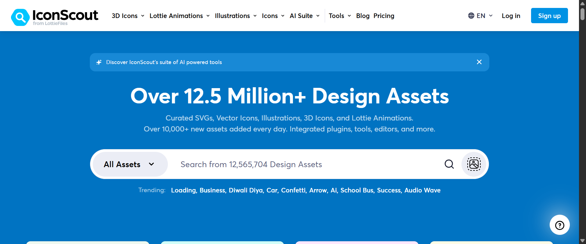Open the 3D Icons menu

click(128, 16)
